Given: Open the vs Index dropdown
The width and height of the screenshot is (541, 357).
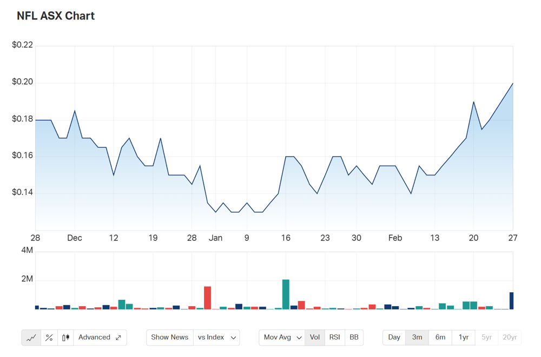Looking at the screenshot, I should (217, 337).
